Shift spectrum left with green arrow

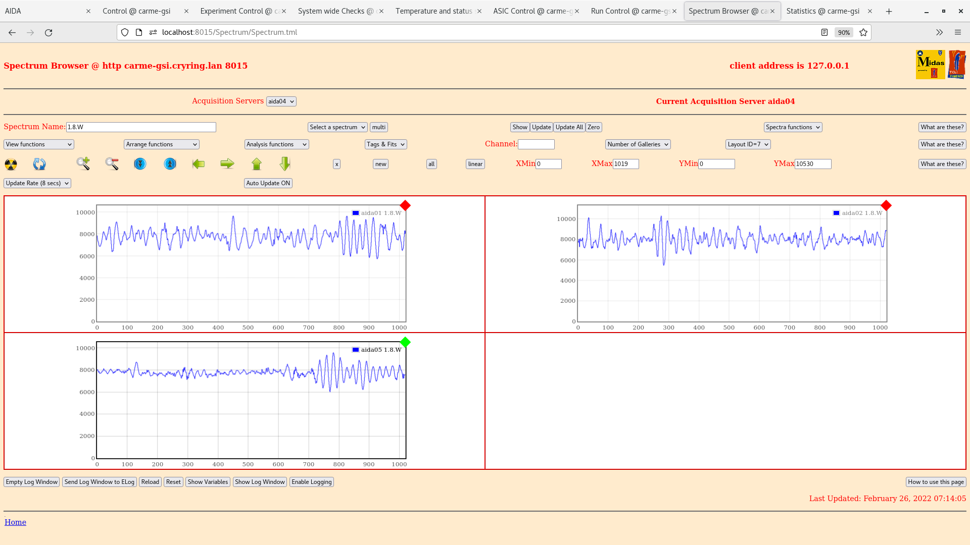(199, 163)
